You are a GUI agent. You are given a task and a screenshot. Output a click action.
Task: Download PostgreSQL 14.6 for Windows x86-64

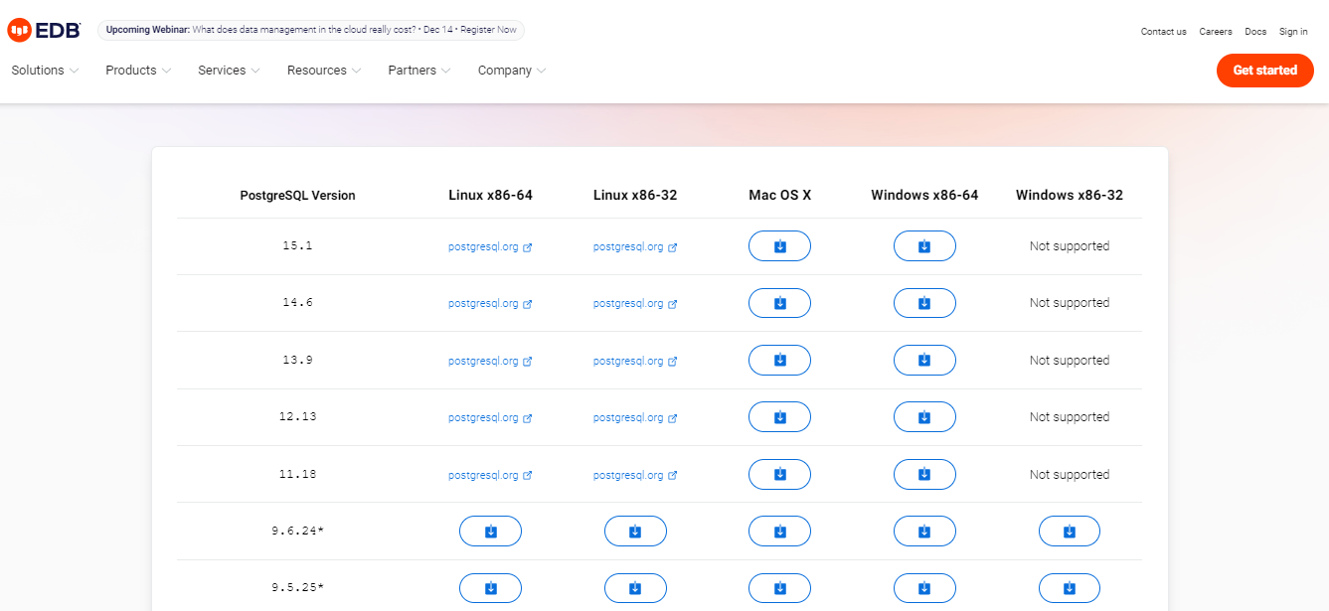click(924, 303)
